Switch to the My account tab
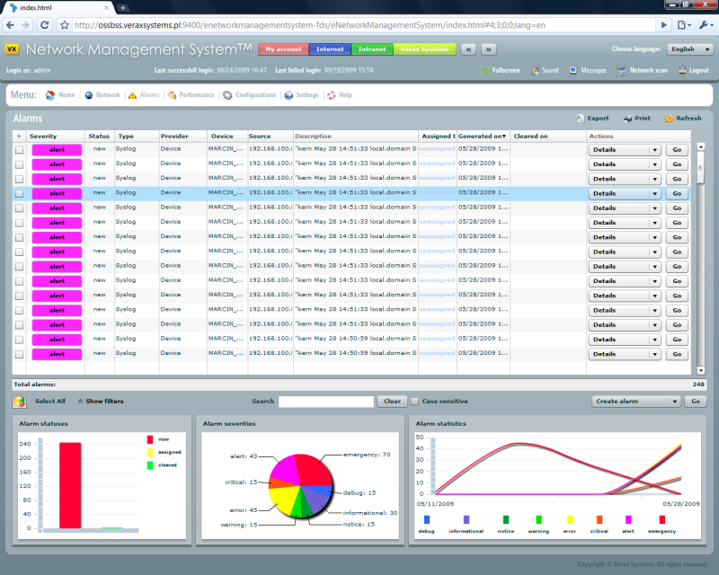This screenshot has width=719, height=575. 283,49
